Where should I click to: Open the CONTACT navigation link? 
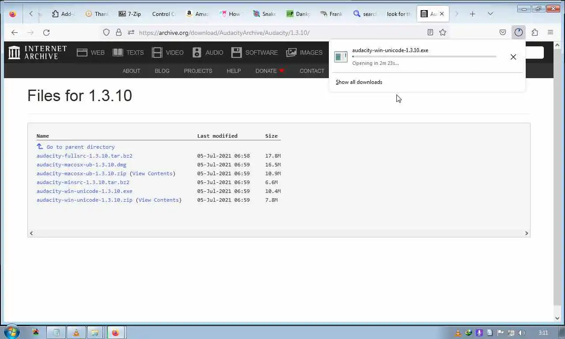tap(312, 71)
